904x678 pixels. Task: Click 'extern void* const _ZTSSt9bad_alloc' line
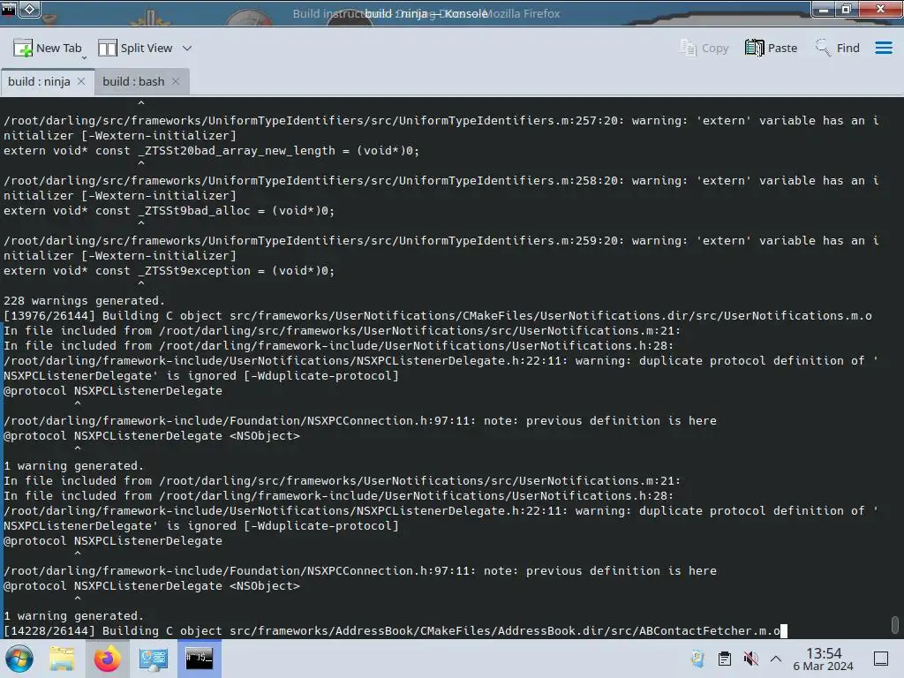(x=169, y=210)
